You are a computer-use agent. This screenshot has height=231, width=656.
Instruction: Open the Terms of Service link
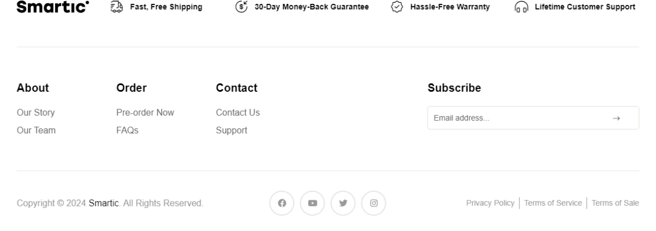pos(553,203)
